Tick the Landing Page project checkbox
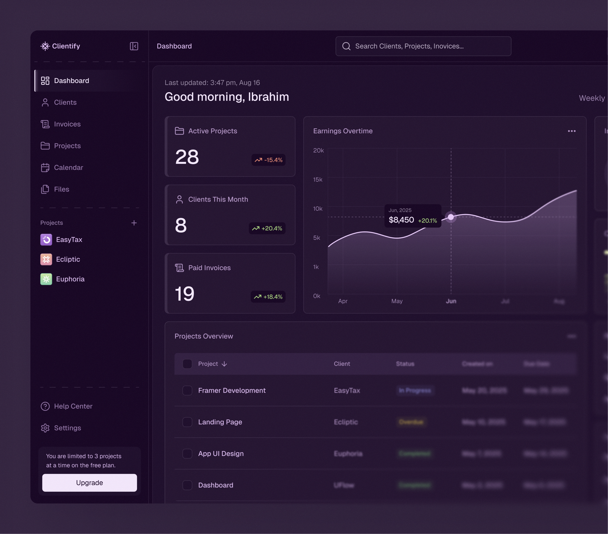The image size is (608, 534). [x=187, y=422]
